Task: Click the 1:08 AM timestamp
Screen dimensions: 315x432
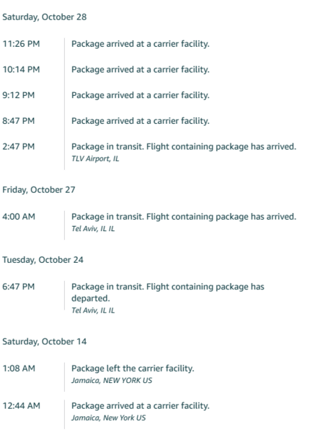Action: coord(19,369)
